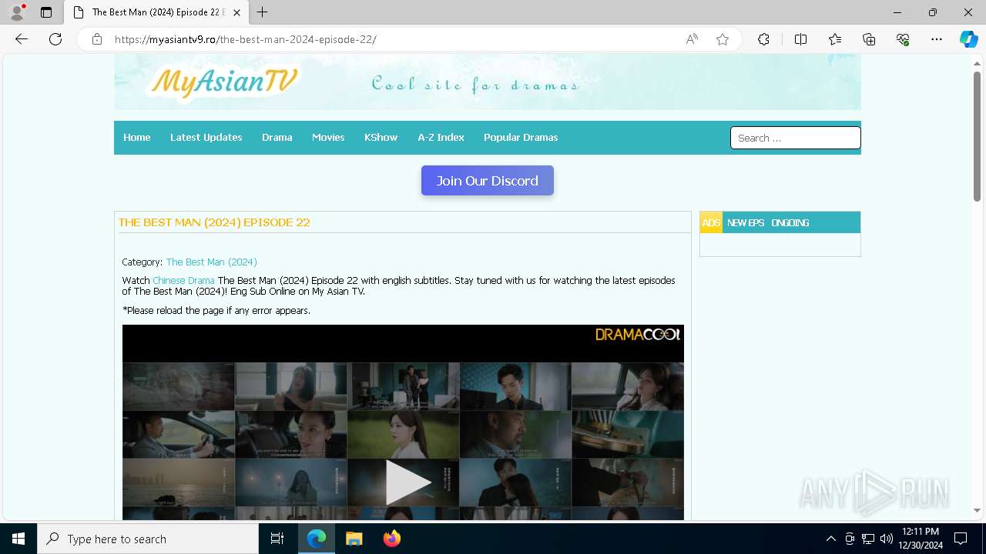986x554 pixels.
Task: Open File Explorer on taskbar
Action: click(x=354, y=539)
